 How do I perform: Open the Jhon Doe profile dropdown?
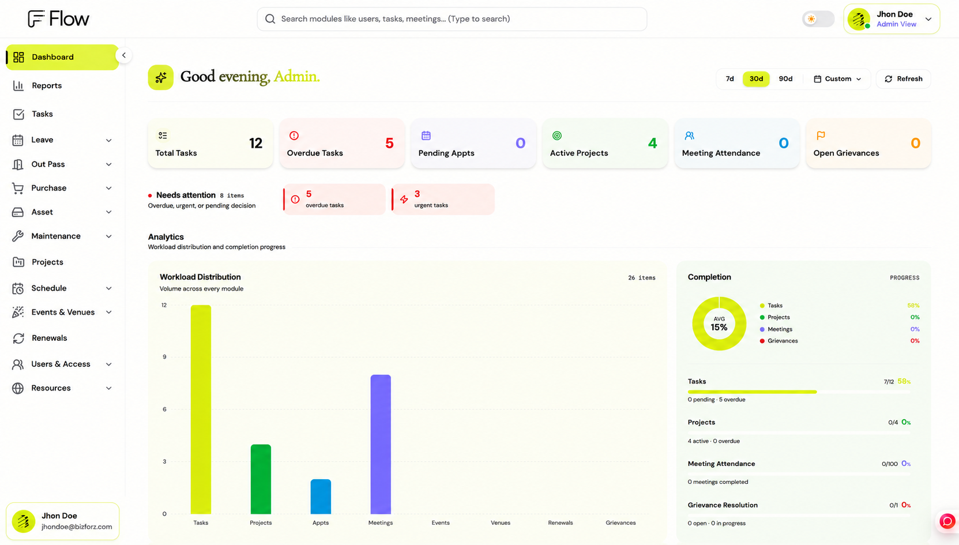click(892, 19)
